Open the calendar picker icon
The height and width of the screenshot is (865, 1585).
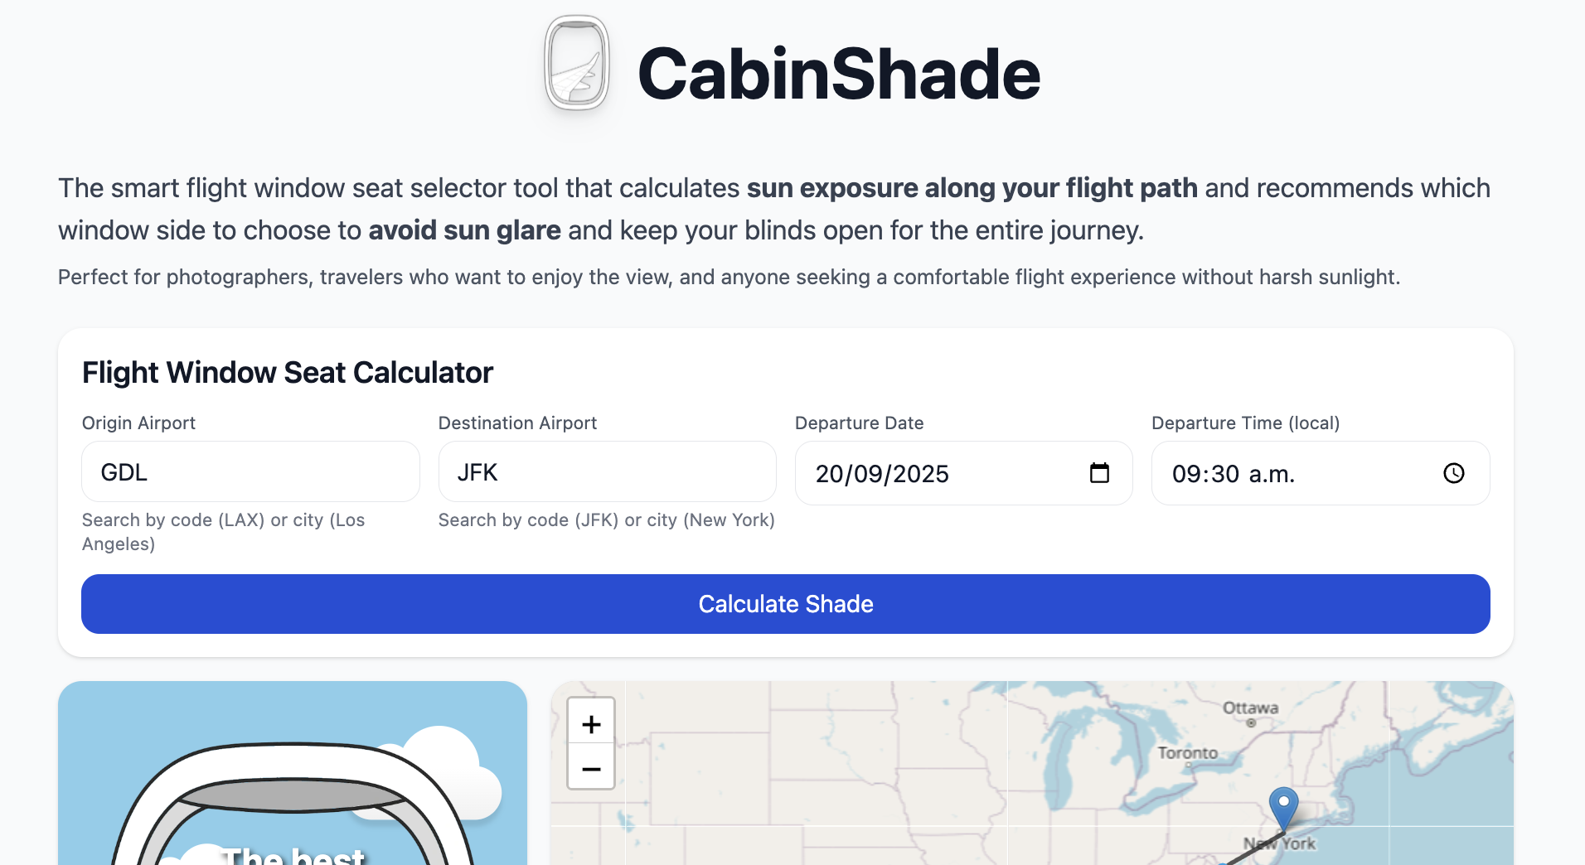1099,473
